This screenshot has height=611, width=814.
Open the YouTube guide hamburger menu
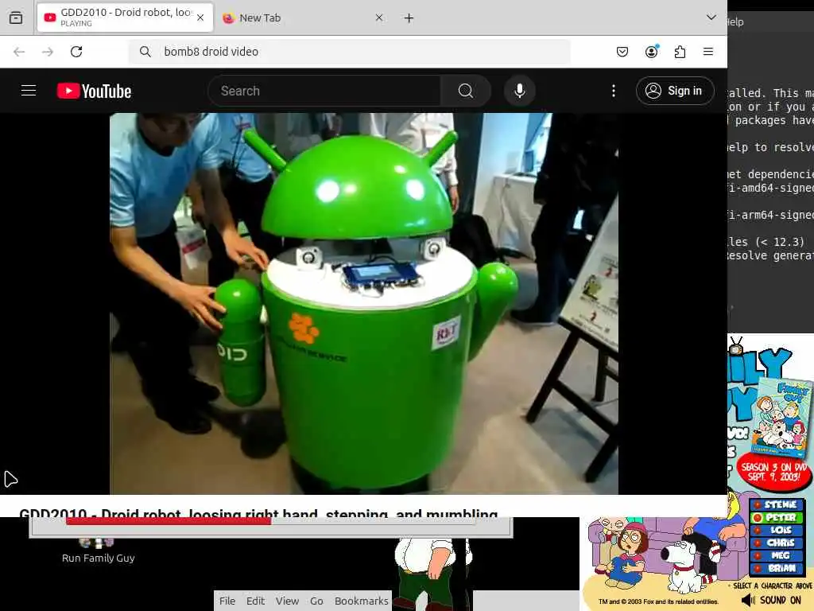(x=29, y=91)
